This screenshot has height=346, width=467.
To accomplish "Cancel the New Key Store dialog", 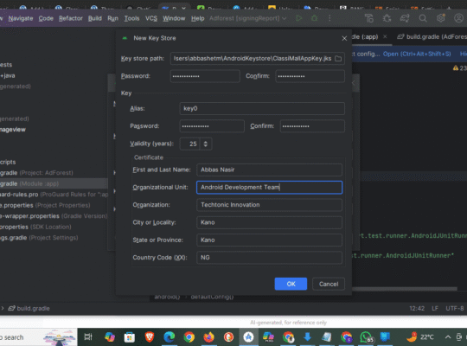I will pyautogui.click(x=329, y=284).
